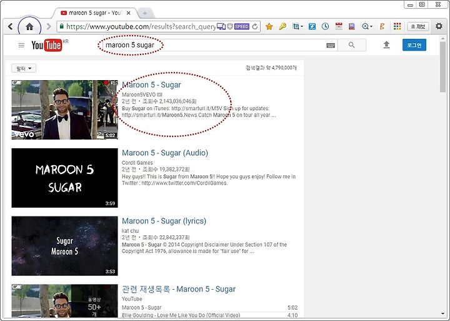Play Ellie Goulding Love Me Like You Do entry
Screen dimensions: 450x321
click(210, 315)
